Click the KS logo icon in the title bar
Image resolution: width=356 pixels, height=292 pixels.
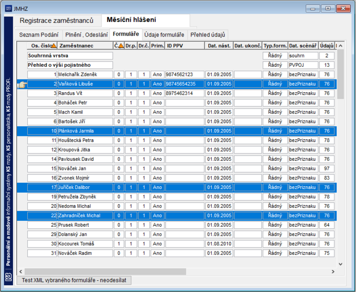[8, 9]
